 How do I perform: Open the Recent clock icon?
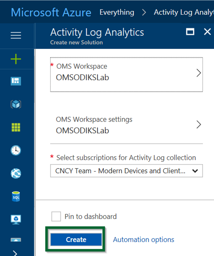pyautogui.click(x=16, y=150)
